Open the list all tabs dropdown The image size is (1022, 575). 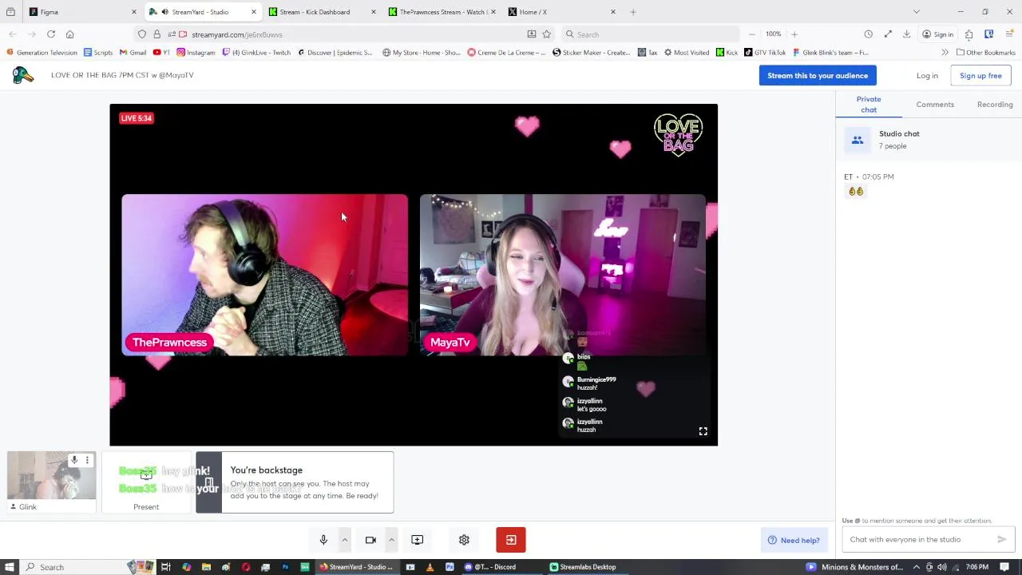(x=917, y=12)
